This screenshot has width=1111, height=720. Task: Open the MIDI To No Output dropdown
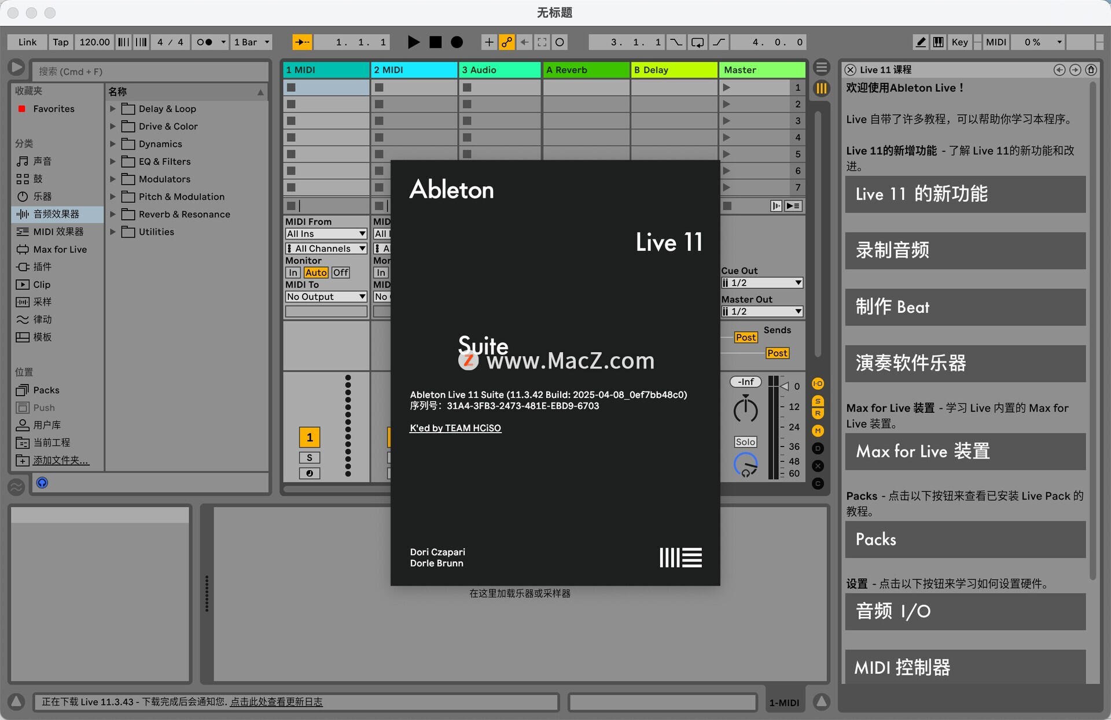tap(326, 297)
